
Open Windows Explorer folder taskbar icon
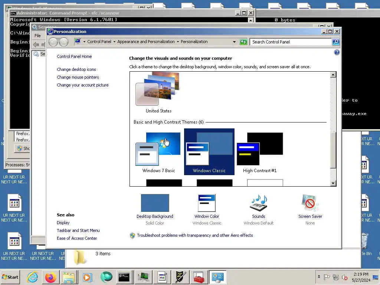click(69, 277)
